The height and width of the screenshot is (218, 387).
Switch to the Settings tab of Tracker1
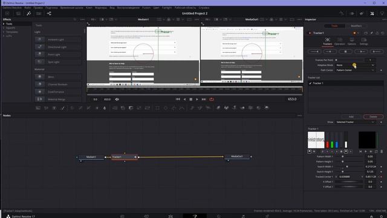pos(364,42)
